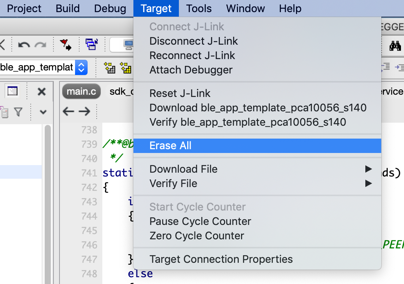
Task: Close the left panel with the X icon
Action: 41,92
